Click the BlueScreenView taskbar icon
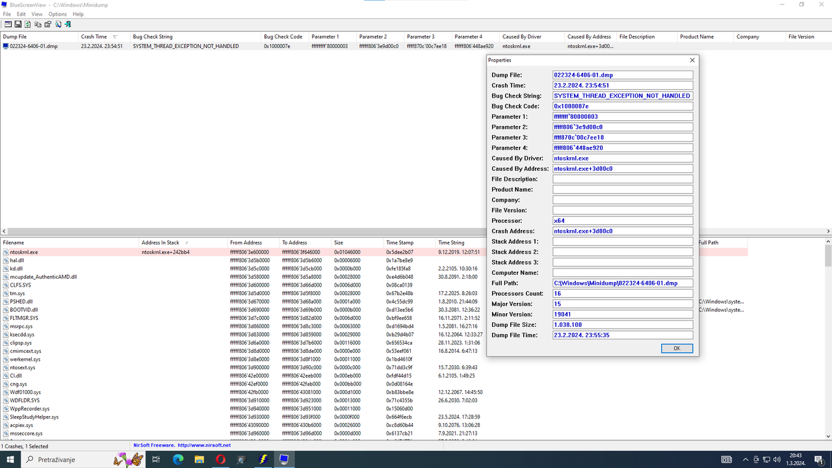This screenshot has height=468, width=832. pyautogui.click(x=284, y=460)
